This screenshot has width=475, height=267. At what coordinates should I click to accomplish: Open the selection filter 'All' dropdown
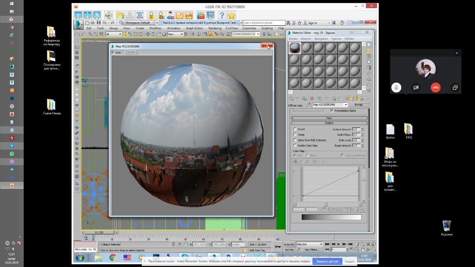point(114,34)
